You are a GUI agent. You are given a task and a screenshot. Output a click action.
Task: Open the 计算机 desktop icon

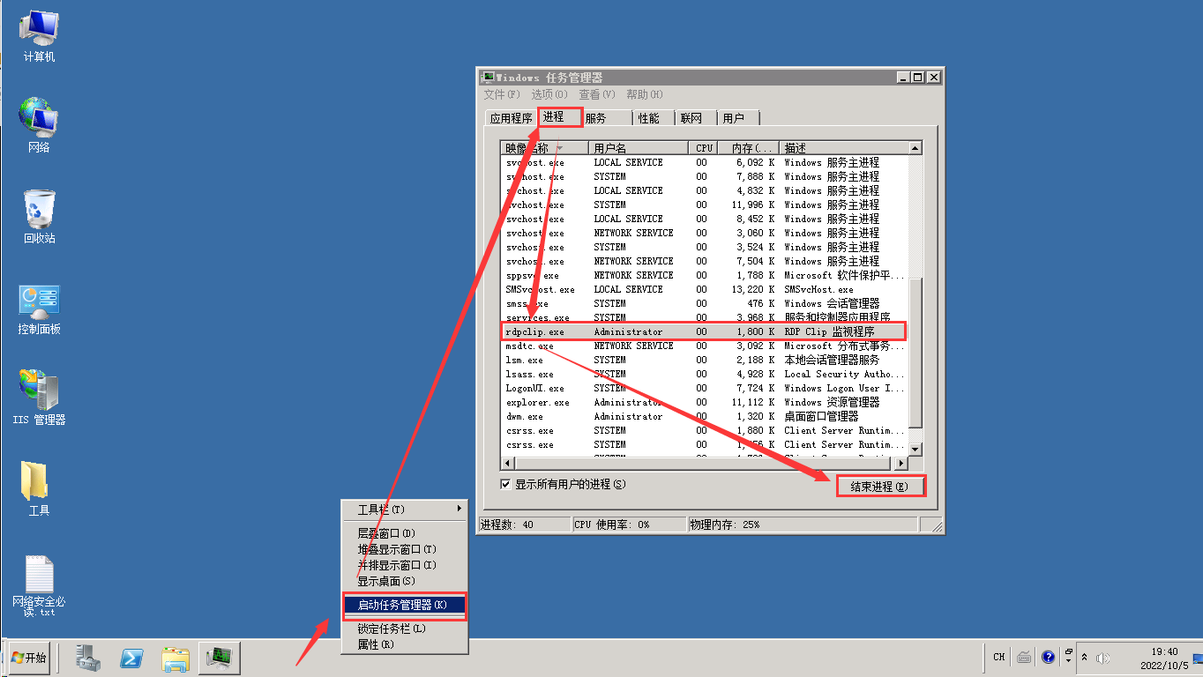pos(39,35)
